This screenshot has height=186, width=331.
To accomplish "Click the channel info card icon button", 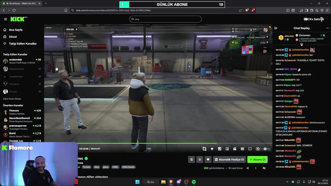I will (x=191, y=160).
